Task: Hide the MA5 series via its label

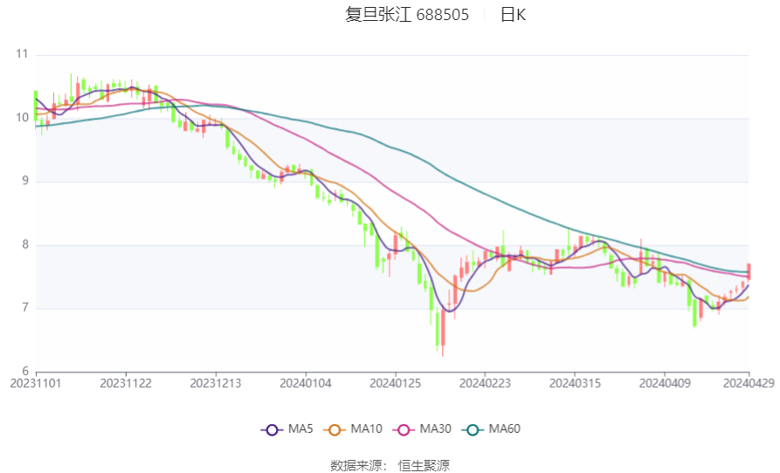Action: (300, 428)
